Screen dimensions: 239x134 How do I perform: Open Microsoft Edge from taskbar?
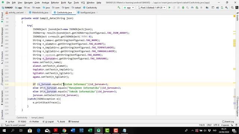[x=38, y=131]
